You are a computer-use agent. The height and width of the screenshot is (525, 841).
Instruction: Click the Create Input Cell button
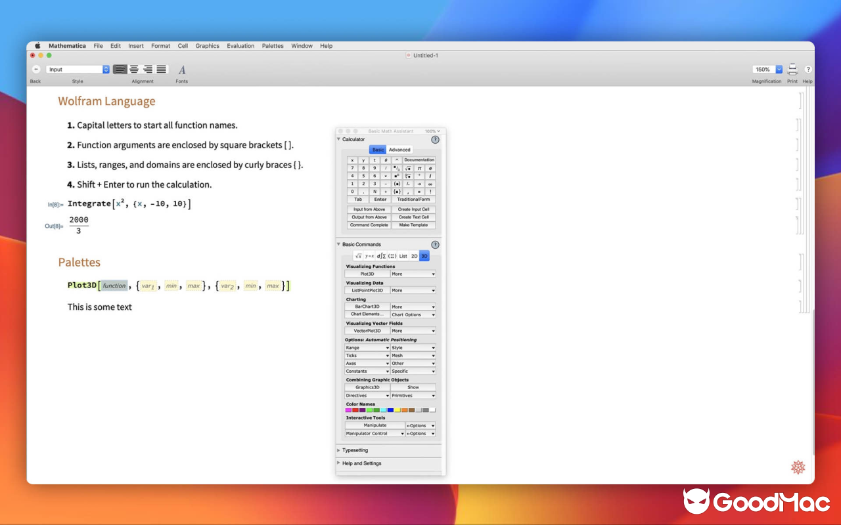tap(414, 209)
